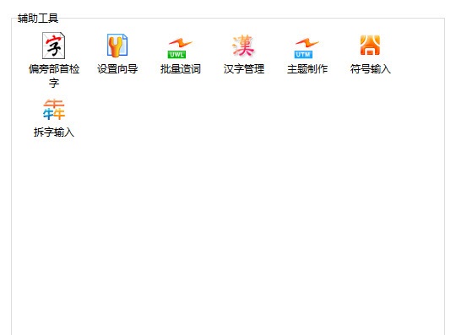This screenshot has width=456, height=335.
Task: Open the 汉字管理 icon
Action: click(x=244, y=46)
